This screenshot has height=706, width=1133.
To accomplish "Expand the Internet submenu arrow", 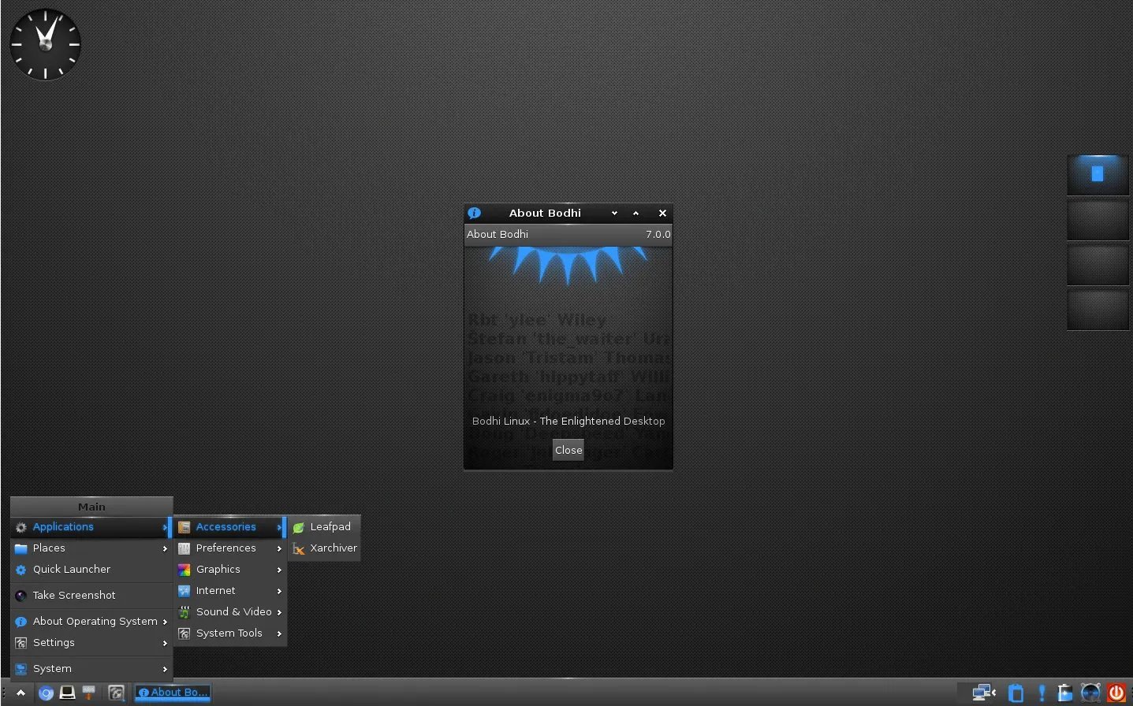I will (279, 591).
